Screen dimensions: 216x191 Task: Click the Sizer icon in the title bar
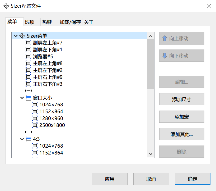coord(6,6)
